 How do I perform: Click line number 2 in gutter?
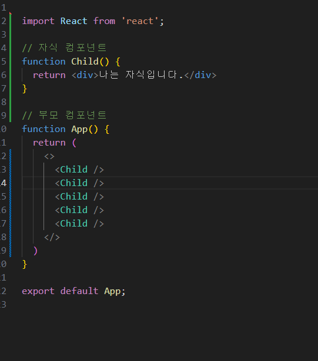click(4, 21)
